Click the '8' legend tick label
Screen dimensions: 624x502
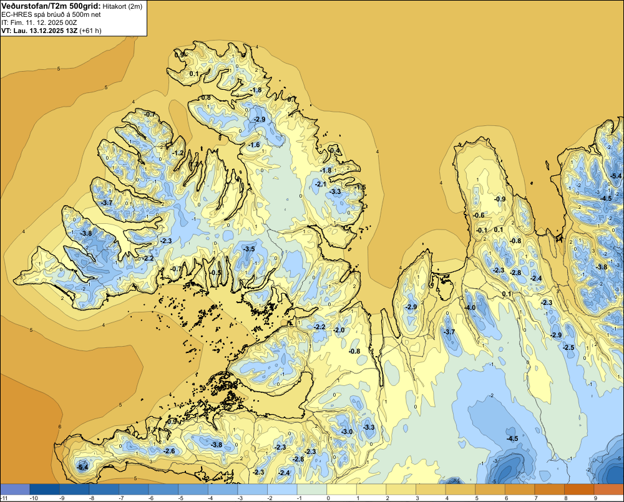point(565,498)
